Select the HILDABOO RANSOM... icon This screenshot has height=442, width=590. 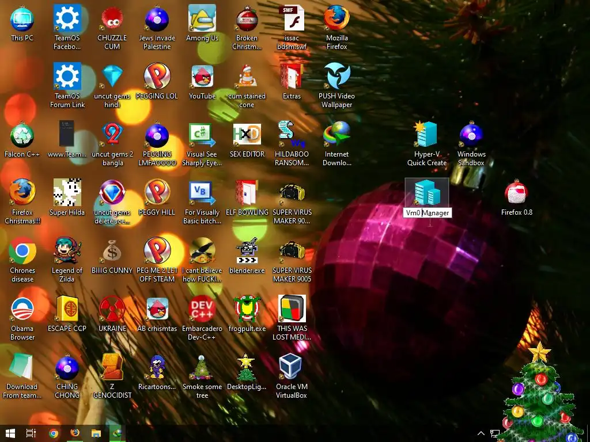pos(292,134)
